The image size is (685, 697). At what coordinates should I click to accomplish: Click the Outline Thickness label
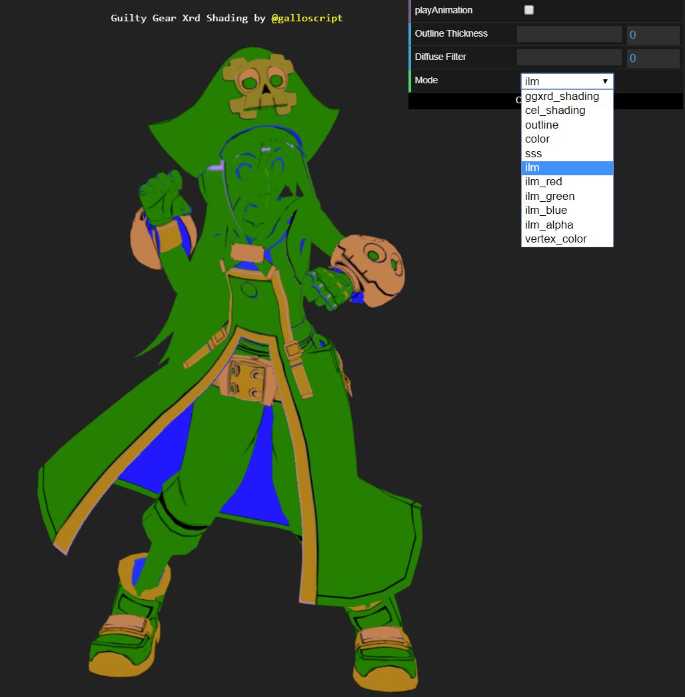click(x=450, y=33)
